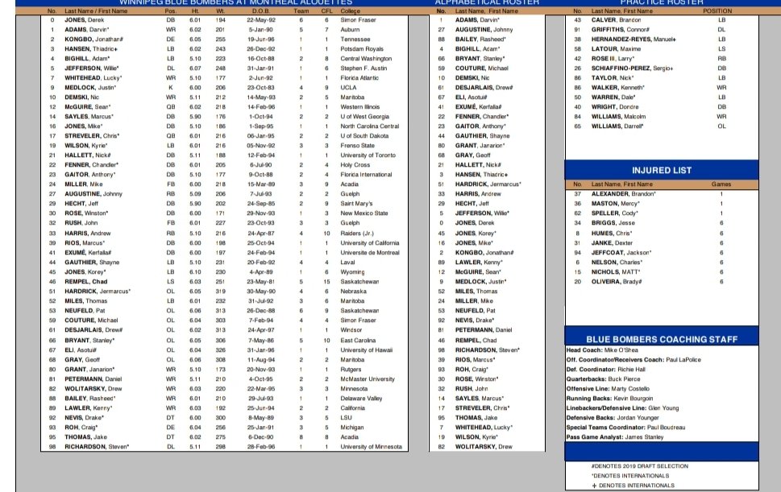Image resolution: width=781 pixels, height=492 pixels.
Task: Select 'BLUE BOMBERS COACHING STAFF' heading
Action: 662,339
